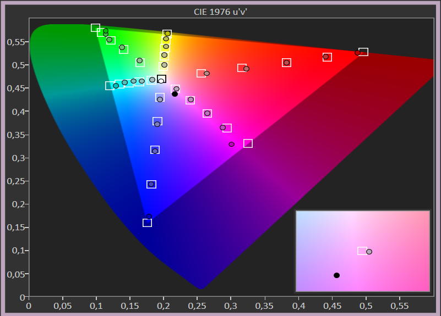Screen dimensions: 441x316
Task: Click horizontal axis label 0,3
Action: pos(231,306)
